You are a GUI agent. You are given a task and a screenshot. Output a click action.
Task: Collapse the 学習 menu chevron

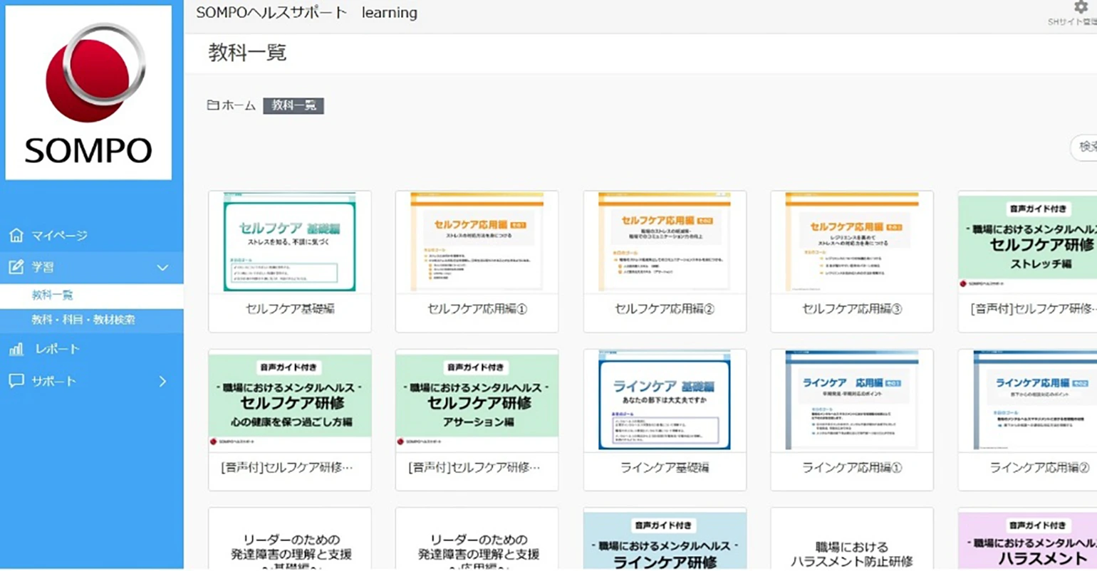[162, 268]
